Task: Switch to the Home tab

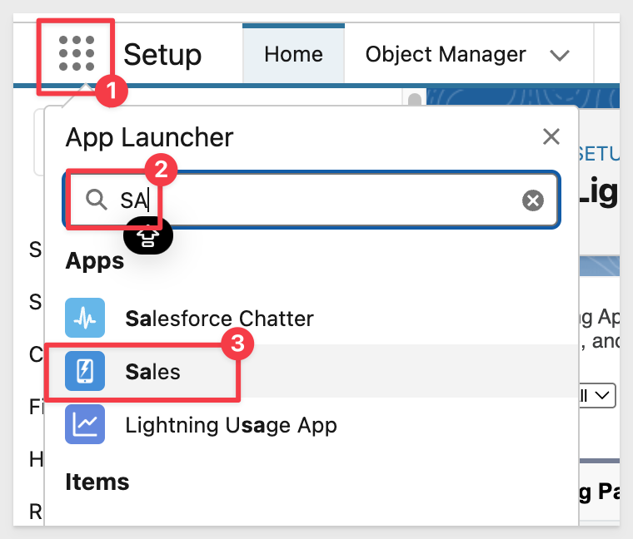Action: (x=293, y=54)
